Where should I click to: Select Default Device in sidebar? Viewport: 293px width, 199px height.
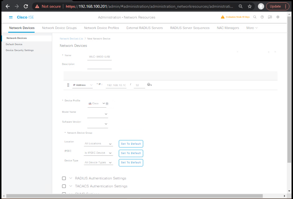tap(14, 44)
